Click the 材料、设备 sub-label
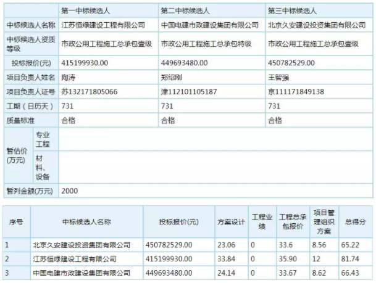The image size is (376, 283). [43, 167]
